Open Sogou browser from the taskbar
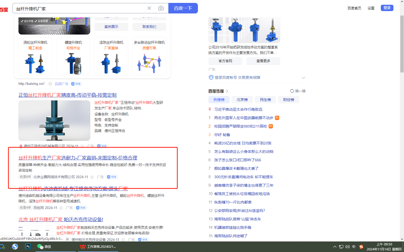Viewport: 404px width, 252px height. [x=15, y=246]
